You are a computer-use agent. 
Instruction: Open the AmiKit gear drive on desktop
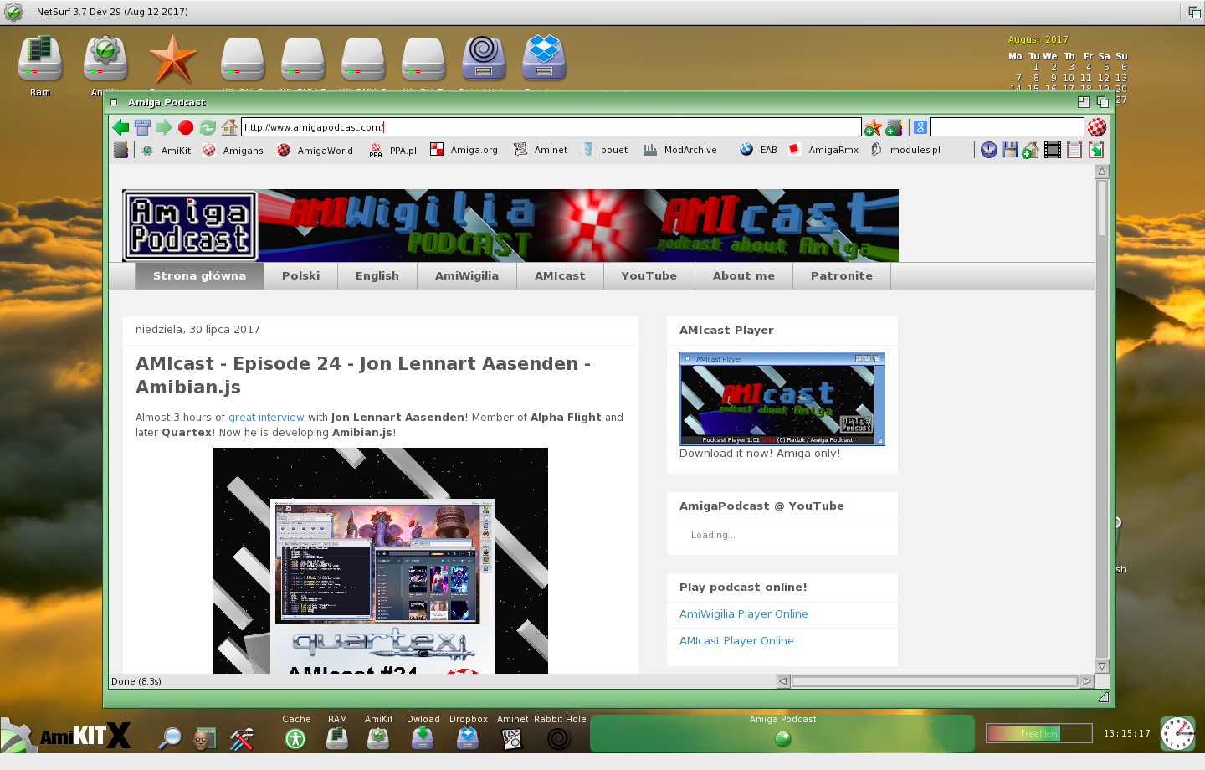[105, 59]
